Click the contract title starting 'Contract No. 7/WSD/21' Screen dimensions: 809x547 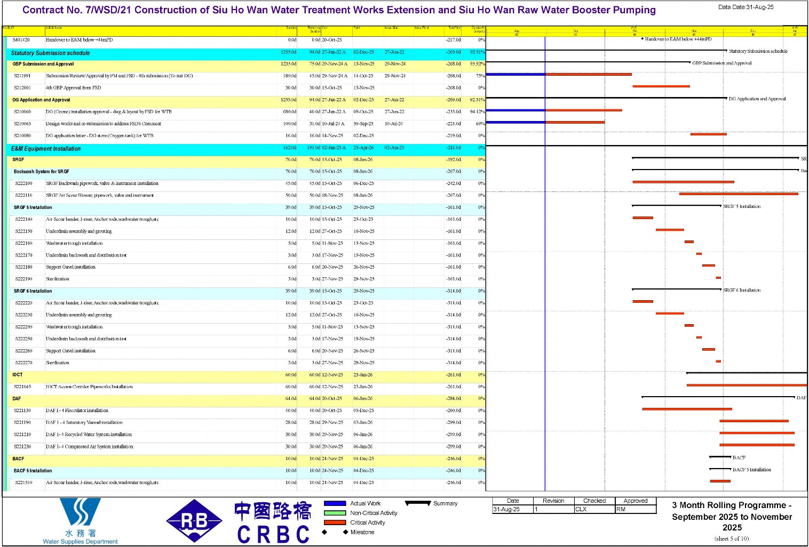tap(339, 10)
